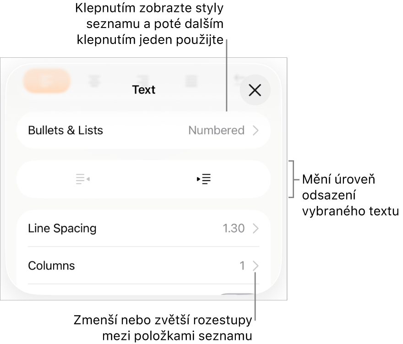This screenshot has height=344, width=403.
Task: Select the highlighted orange left-align button
Action: coord(47,81)
